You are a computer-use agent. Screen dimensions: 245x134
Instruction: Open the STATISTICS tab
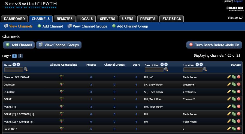tap(172, 19)
